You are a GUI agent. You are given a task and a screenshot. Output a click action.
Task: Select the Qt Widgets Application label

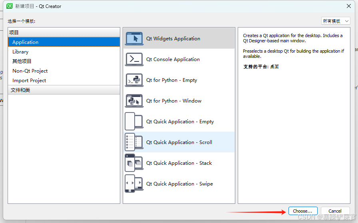173,39
